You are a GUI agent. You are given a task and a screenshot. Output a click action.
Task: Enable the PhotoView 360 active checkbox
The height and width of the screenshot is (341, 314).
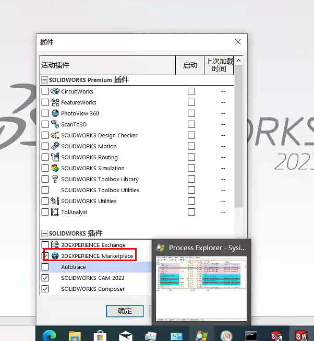click(x=45, y=113)
